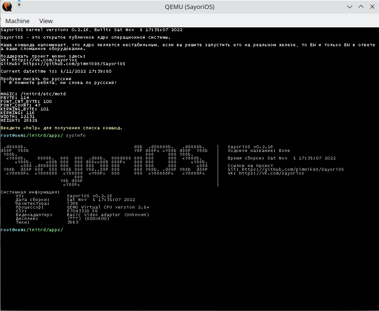
Task: Maximize the QEMU window
Action: coord(361,7)
